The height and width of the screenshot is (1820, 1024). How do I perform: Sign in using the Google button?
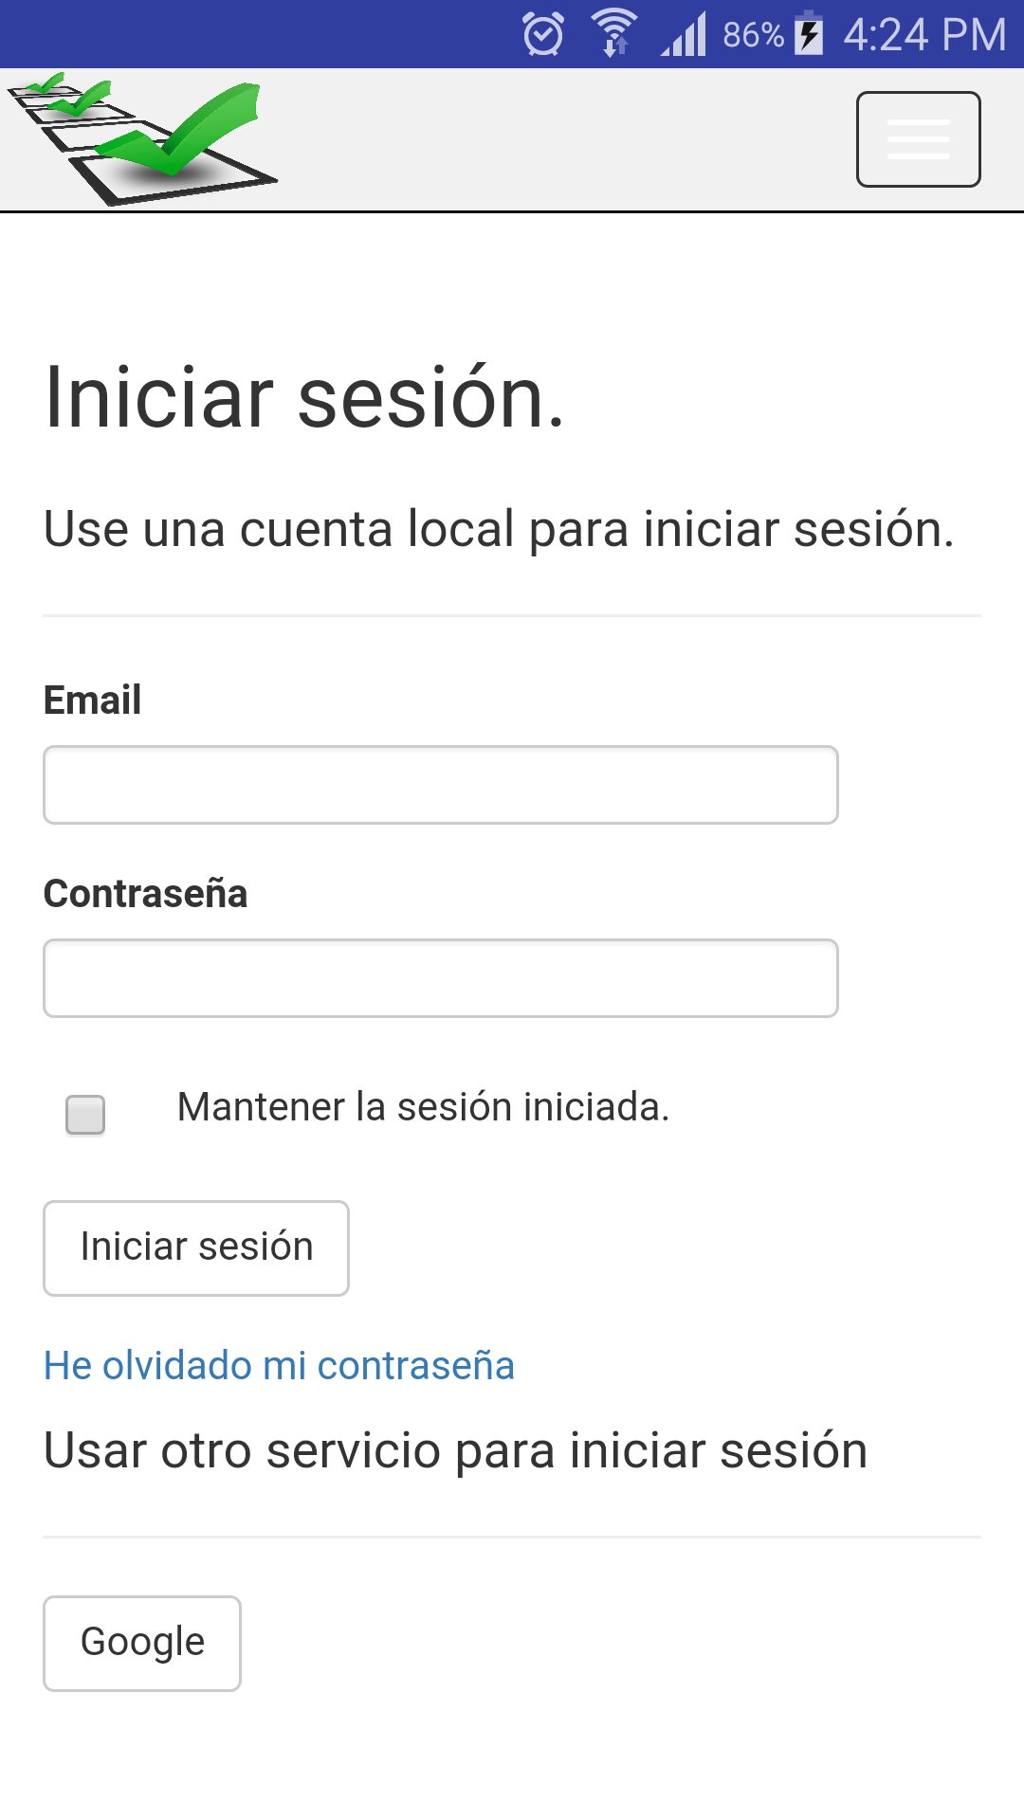[141, 1643]
